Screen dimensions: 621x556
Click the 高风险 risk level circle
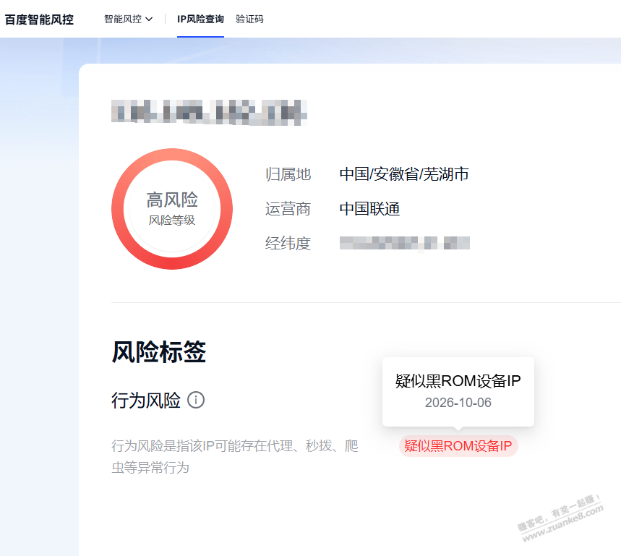pos(172,209)
